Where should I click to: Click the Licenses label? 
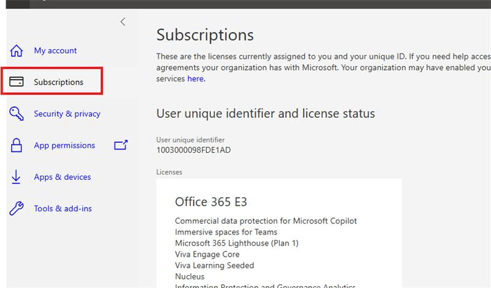pyautogui.click(x=169, y=172)
